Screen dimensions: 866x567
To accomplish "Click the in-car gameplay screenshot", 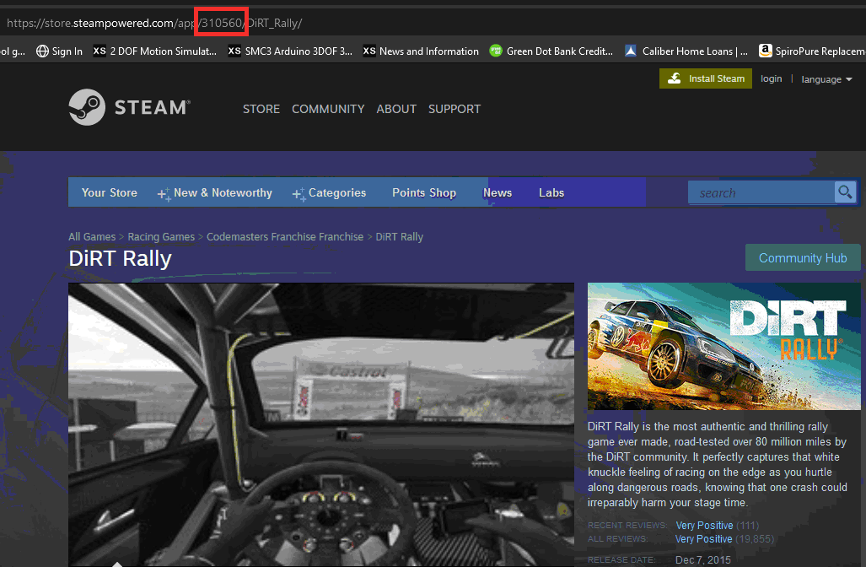I will point(321,424).
